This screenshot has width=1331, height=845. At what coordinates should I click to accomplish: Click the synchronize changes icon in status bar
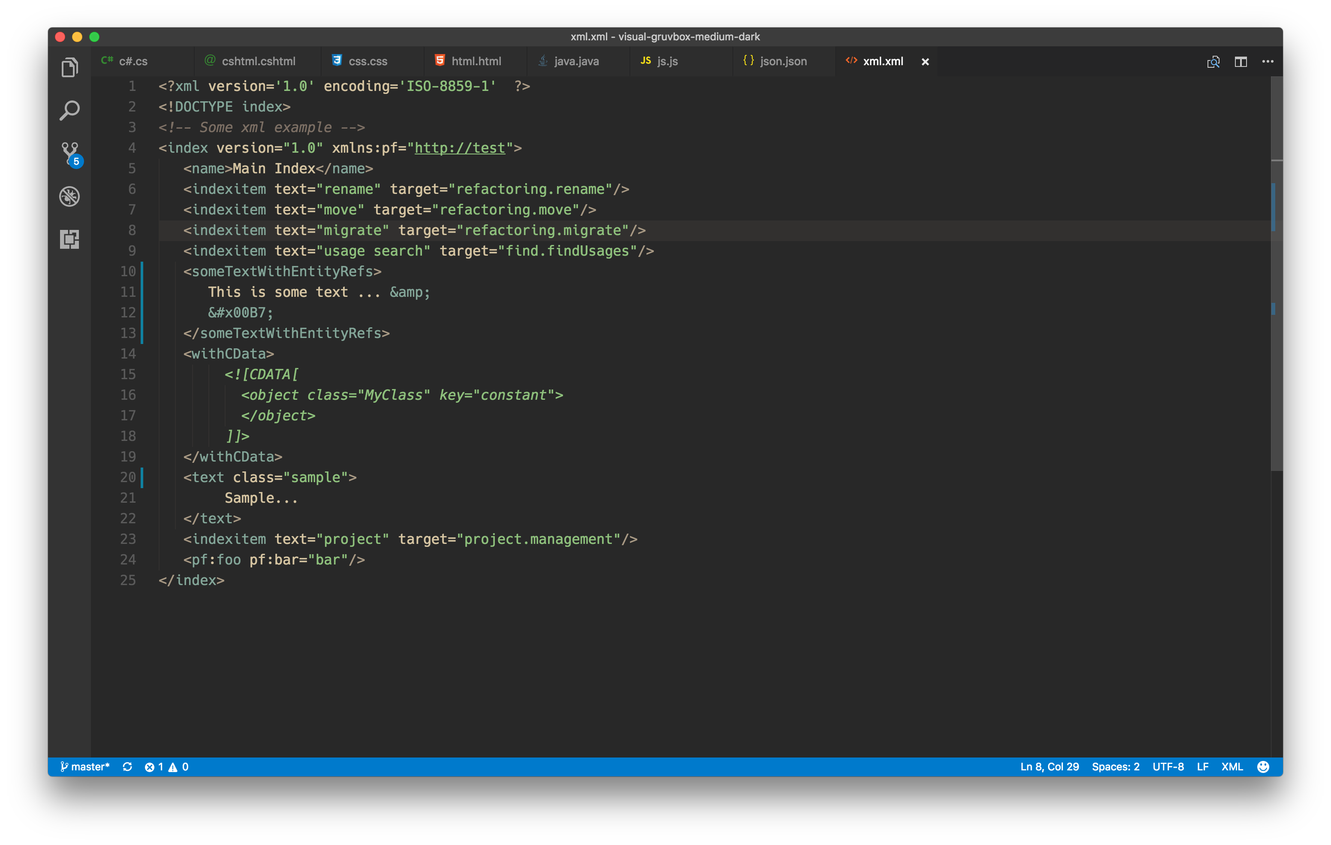point(127,767)
